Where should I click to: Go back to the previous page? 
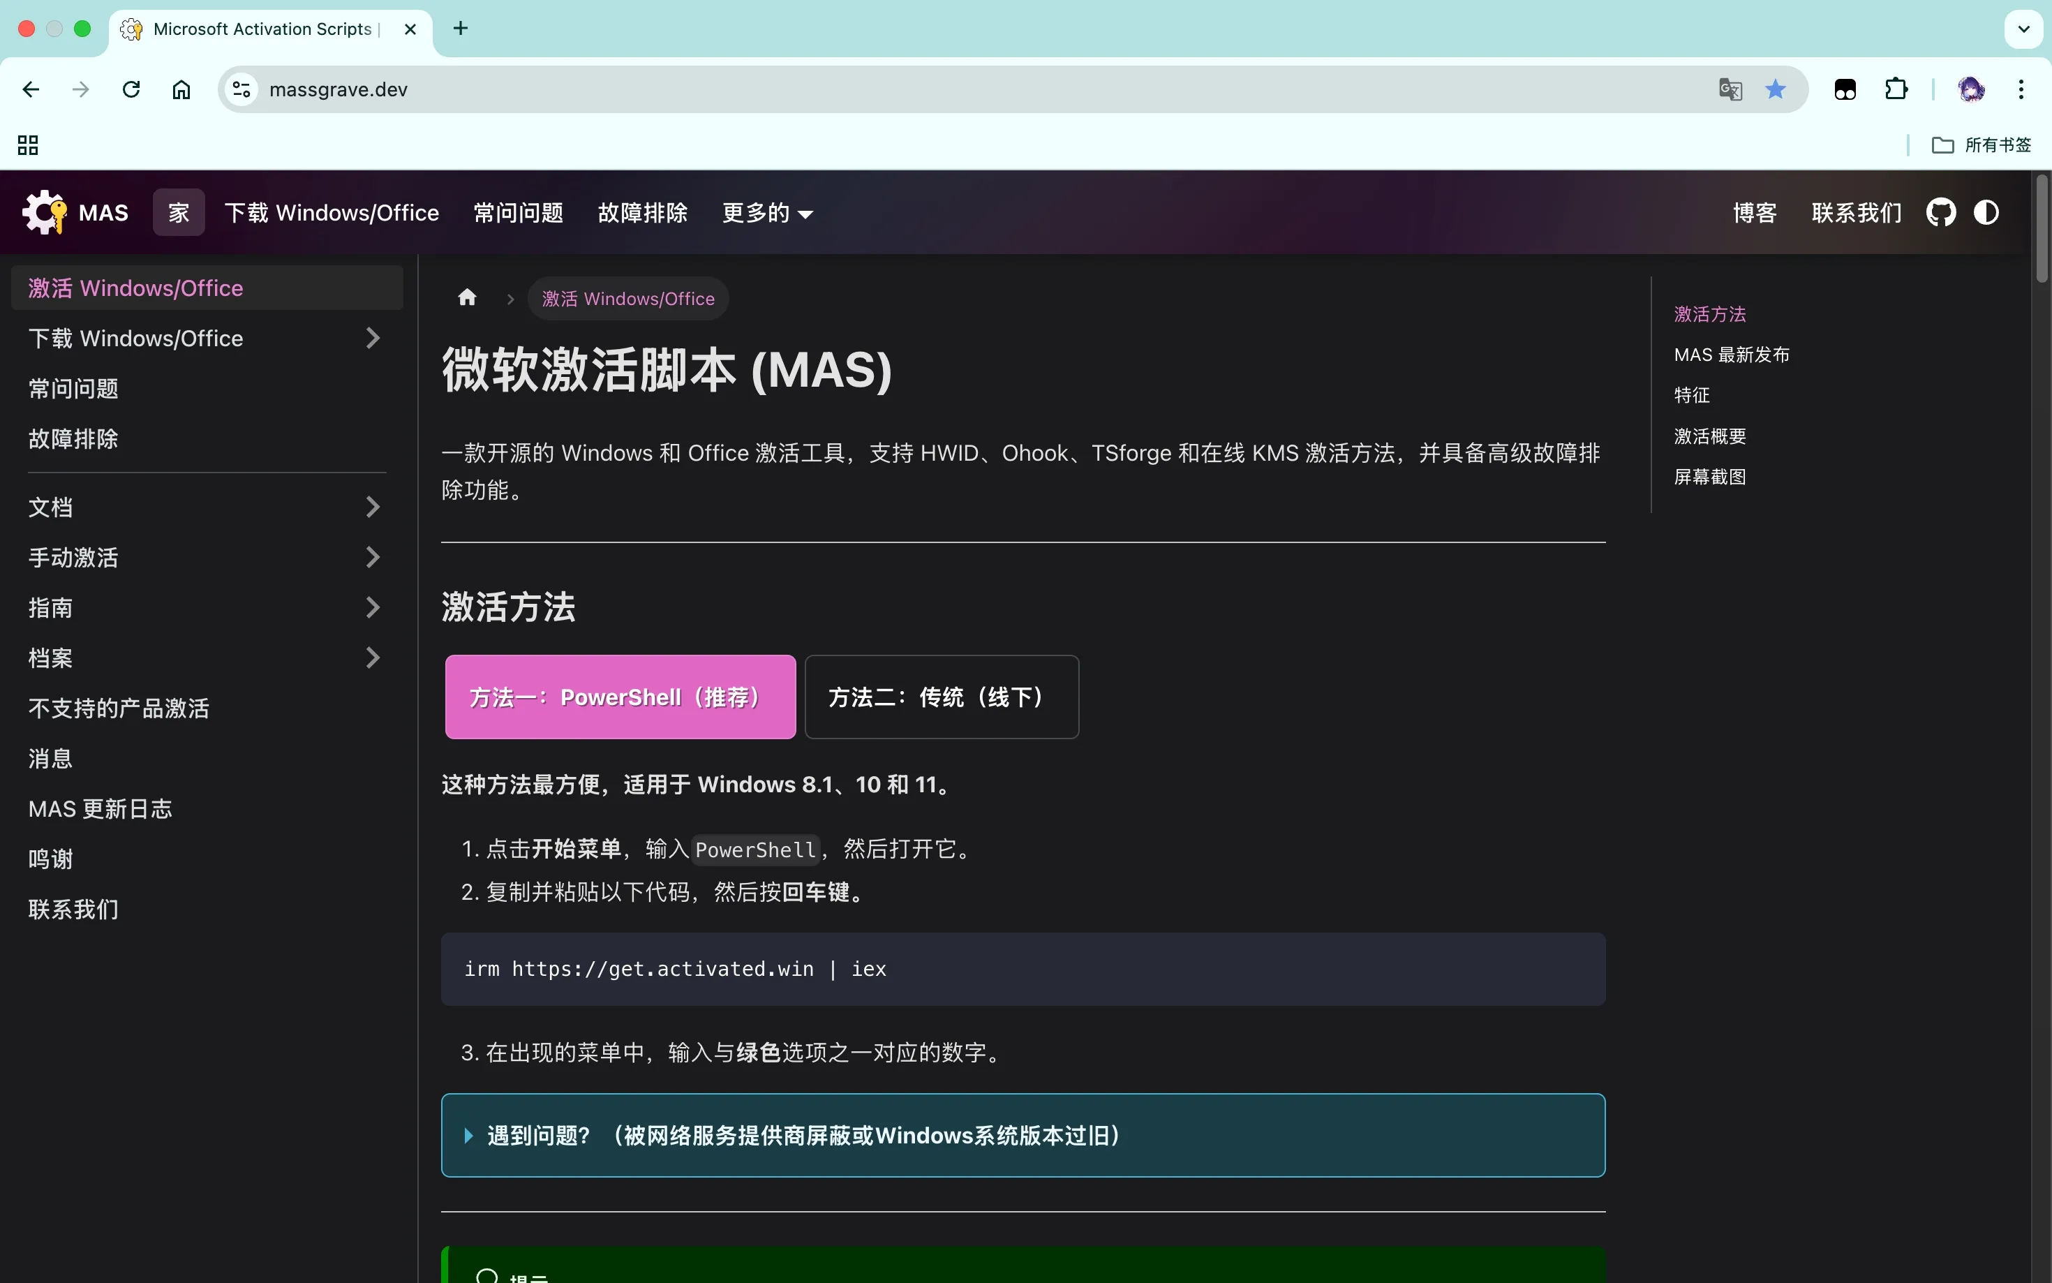(31, 89)
